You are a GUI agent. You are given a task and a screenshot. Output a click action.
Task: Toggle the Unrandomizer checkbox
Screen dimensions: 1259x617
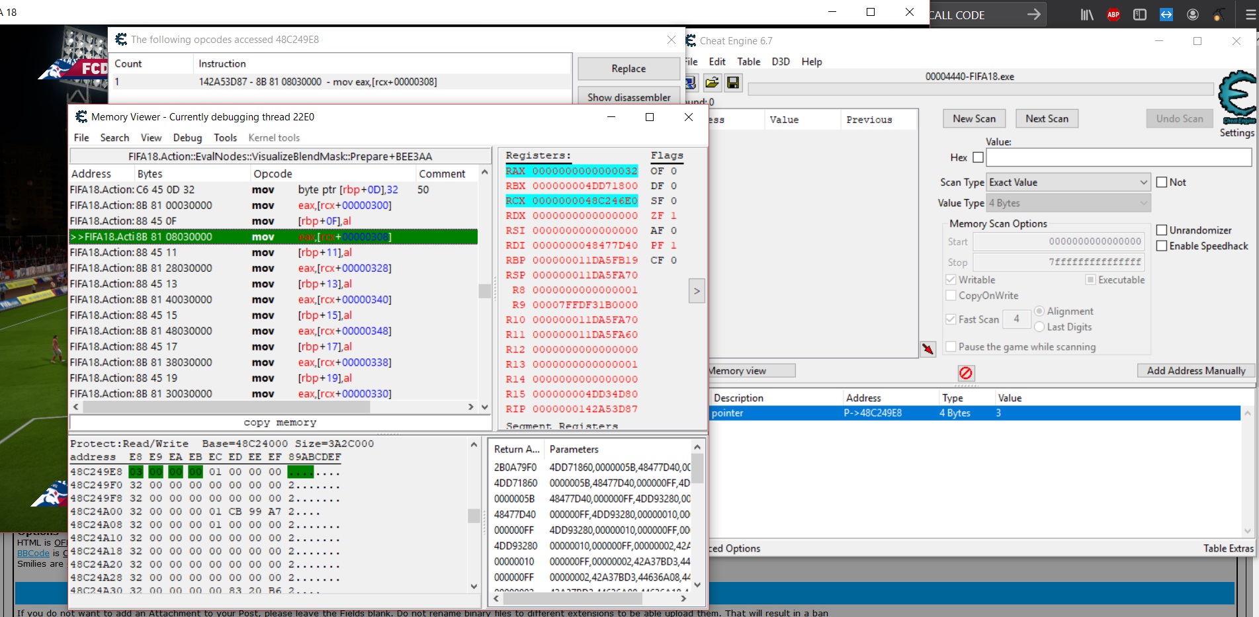pos(1162,230)
